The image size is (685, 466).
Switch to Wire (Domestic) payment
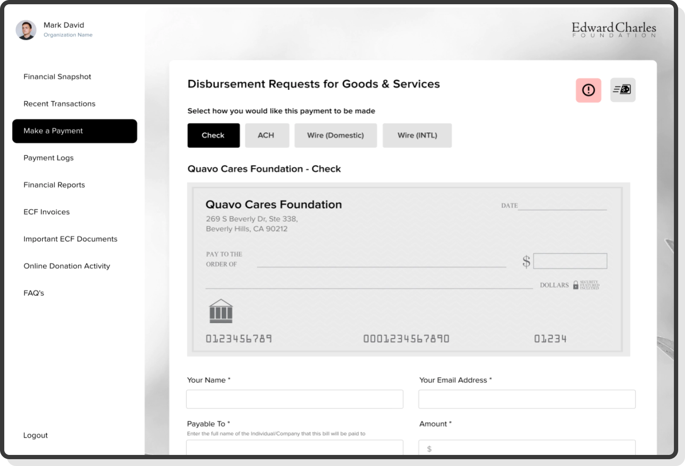coord(335,135)
